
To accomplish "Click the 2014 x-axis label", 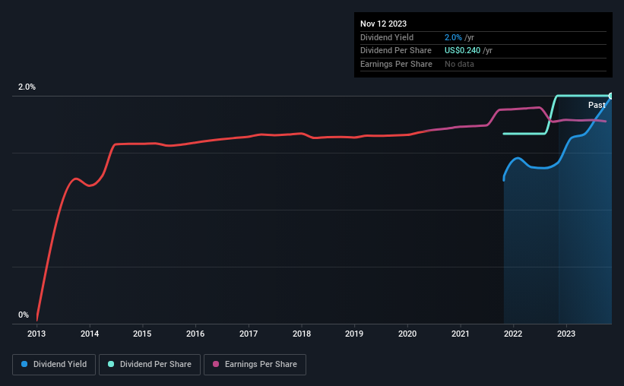I will [x=90, y=334].
